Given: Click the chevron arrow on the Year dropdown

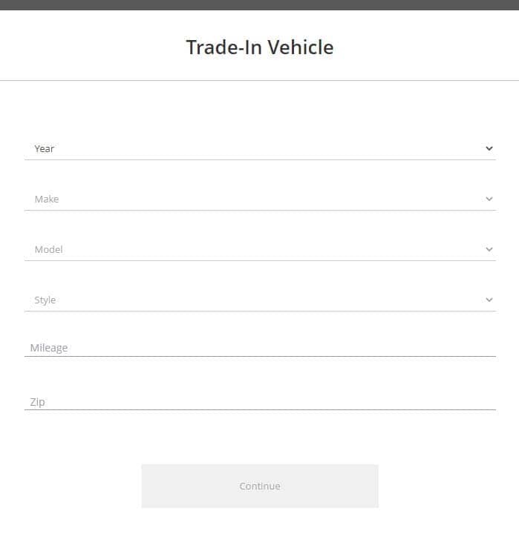Looking at the screenshot, I should pos(489,148).
